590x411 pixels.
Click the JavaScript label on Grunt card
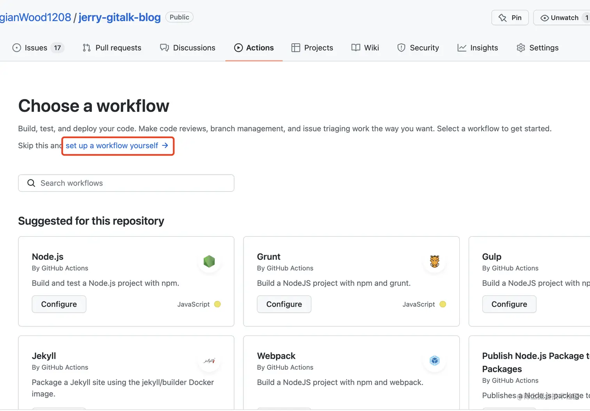pyautogui.click(x=419, y=304)
